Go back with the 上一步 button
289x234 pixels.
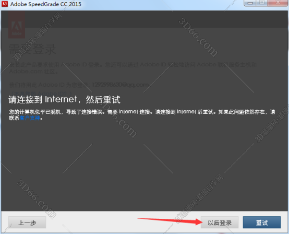27,223
